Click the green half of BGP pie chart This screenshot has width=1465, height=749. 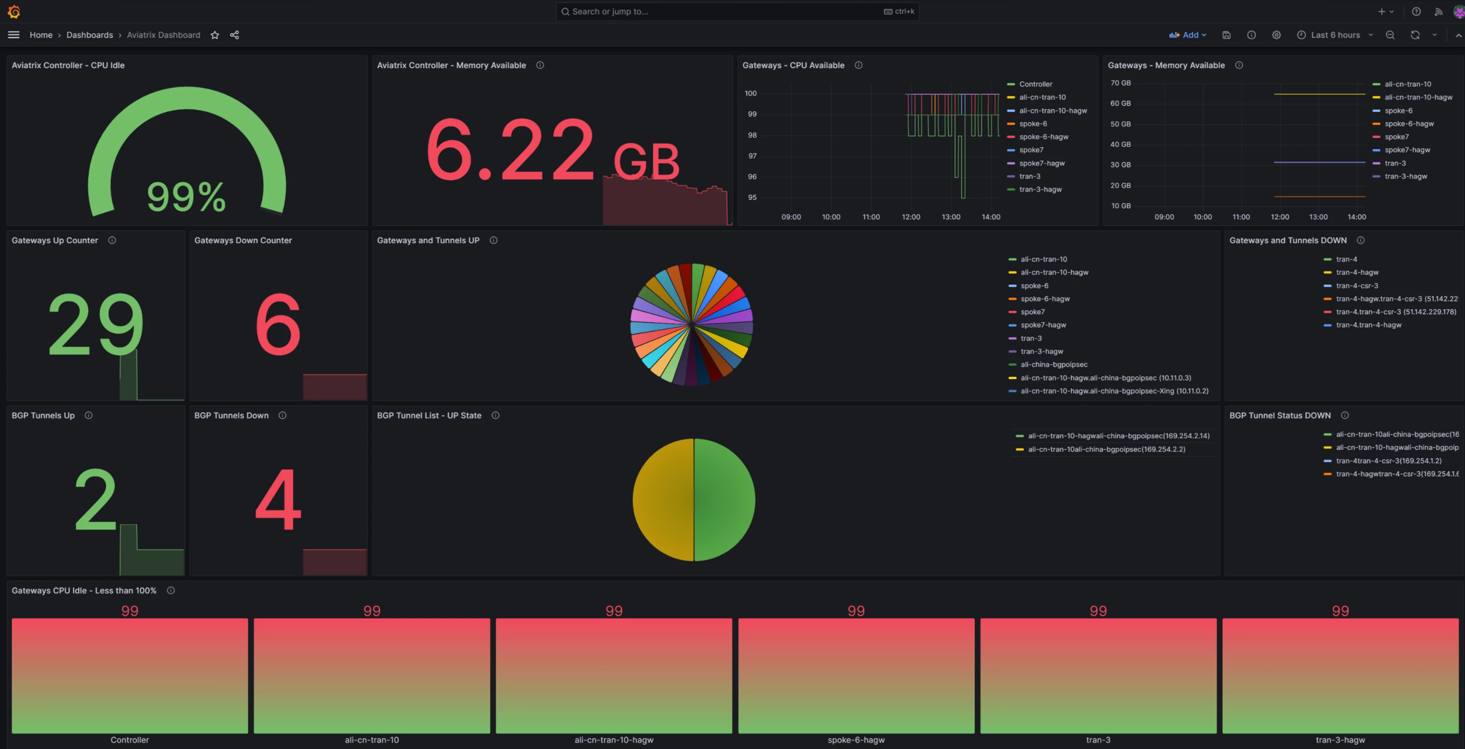coord(724,499)
